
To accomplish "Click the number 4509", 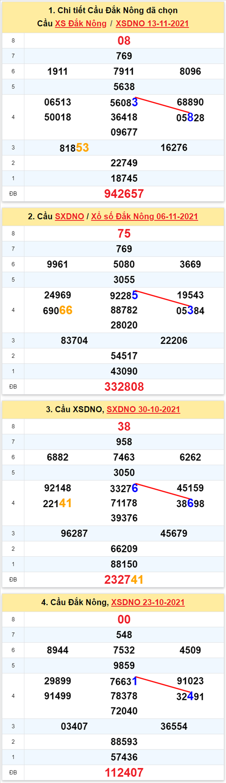I will pos(190,650).
